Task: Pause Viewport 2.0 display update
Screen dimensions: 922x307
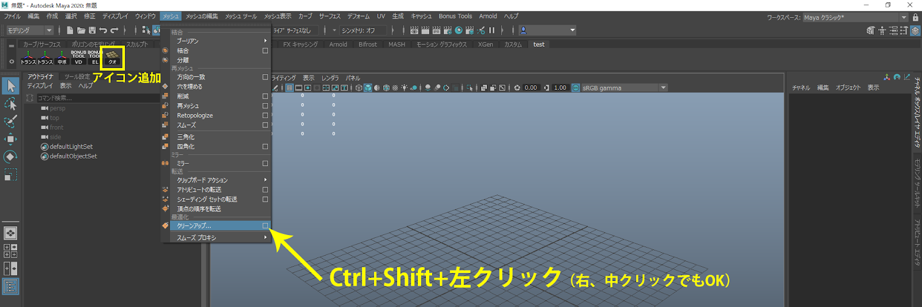Action: click(492, 31)
